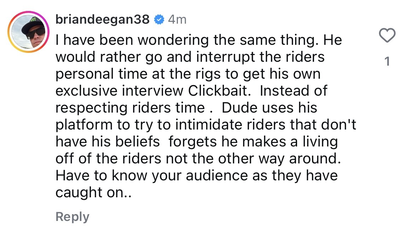Screen dimensions: 417x240
Task: View the like count of 1
Action: coord(387,62)
